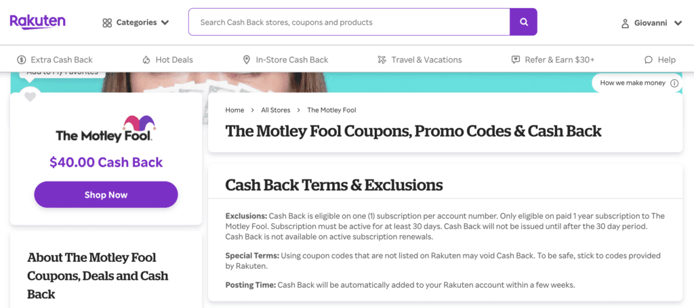Click the Help speech bubble icon
The width and height of the screenshot is (694, 308).
[x=649, y=60]
